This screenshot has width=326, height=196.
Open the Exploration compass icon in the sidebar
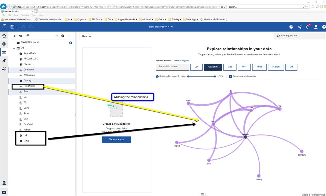[x=4, y=44]
